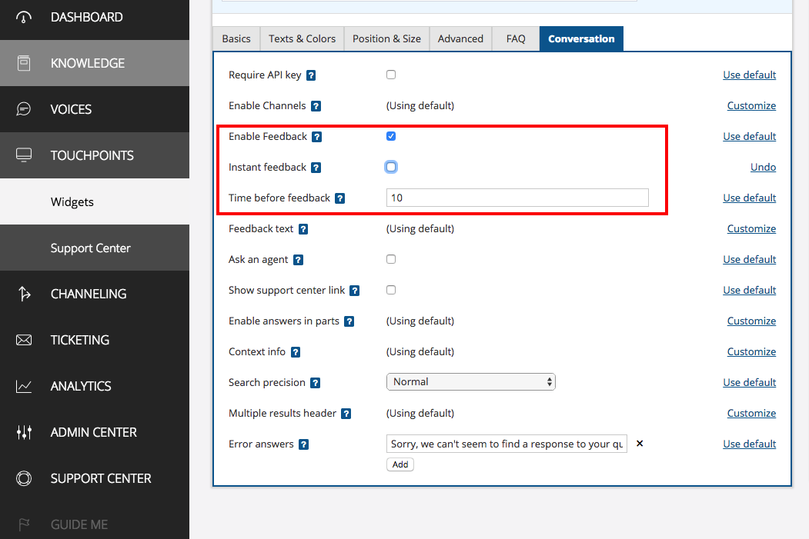Click the Voices chat bubble icon
This screenshot has width=809, height=539.
tap(24, 108)
